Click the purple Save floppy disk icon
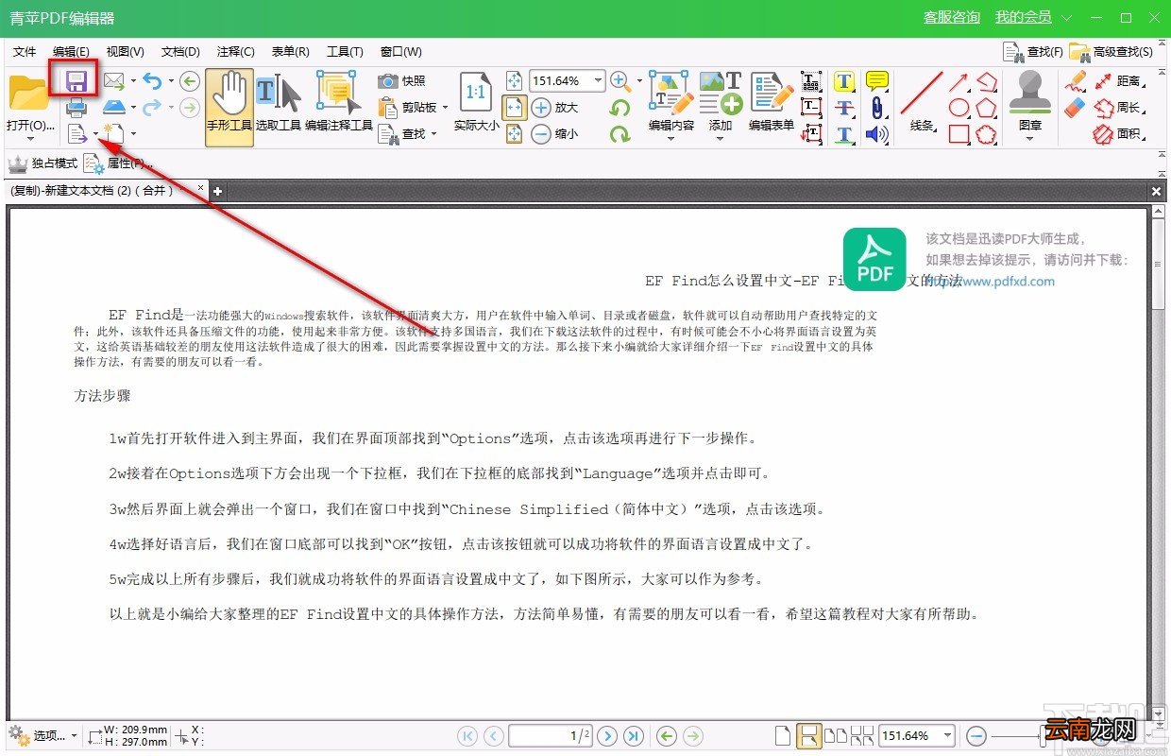Image resolution: width=1171 pixels, height=756 pixels. tap(76, 81)
